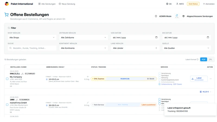Image resolution: width=217 pixels, height=122 pixels.
Task: Click the Label erfolgreich gekauft notification
Action: tap(190, 110)
